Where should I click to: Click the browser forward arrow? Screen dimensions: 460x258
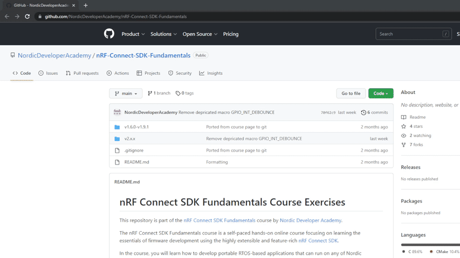click(17, 16)
